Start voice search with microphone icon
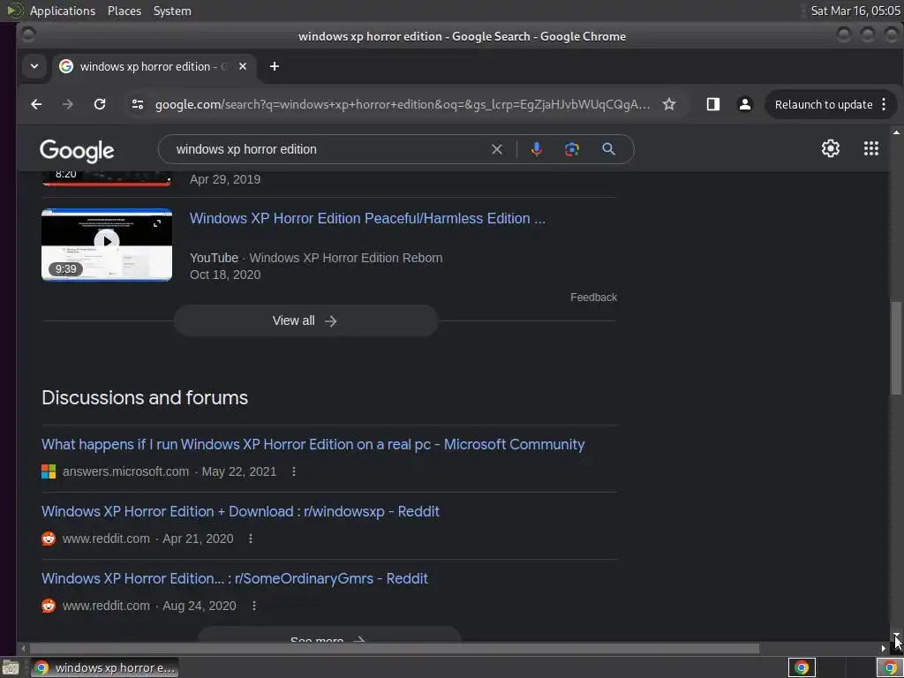Image resolution: width=904 pixels, height=678 pixels. pos(536,149)
